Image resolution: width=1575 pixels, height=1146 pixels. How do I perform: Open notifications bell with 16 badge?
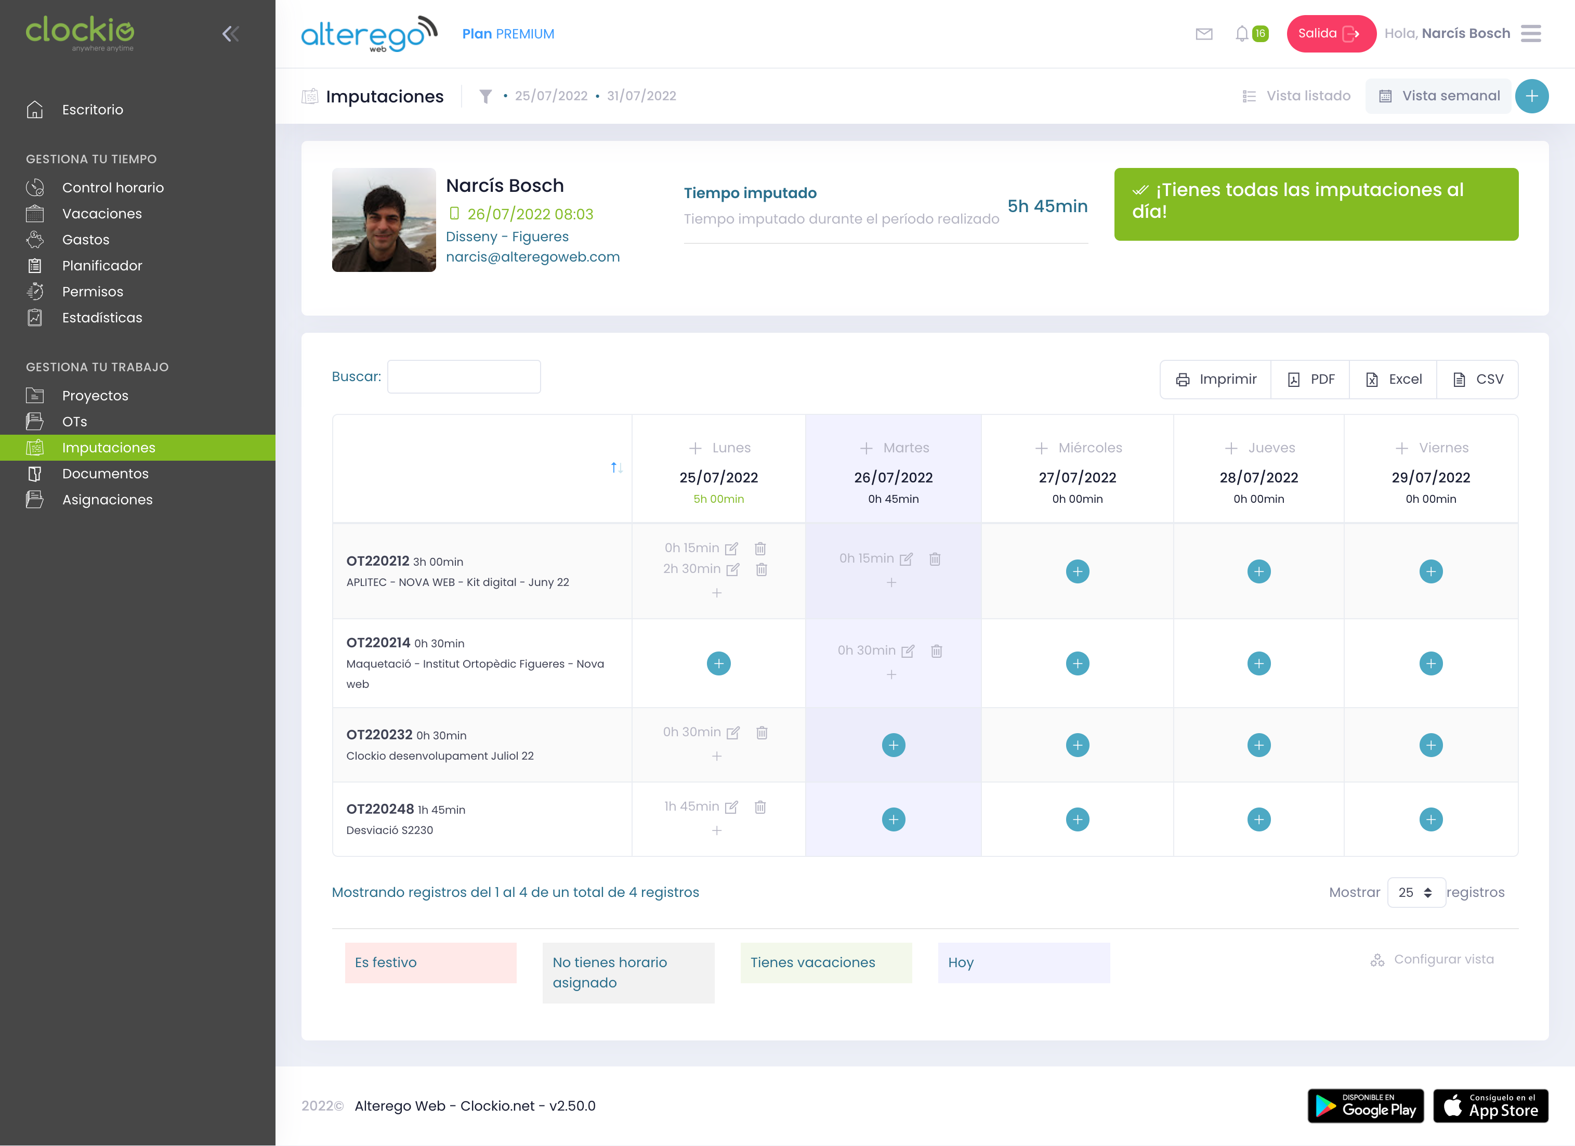[1242, 33]
